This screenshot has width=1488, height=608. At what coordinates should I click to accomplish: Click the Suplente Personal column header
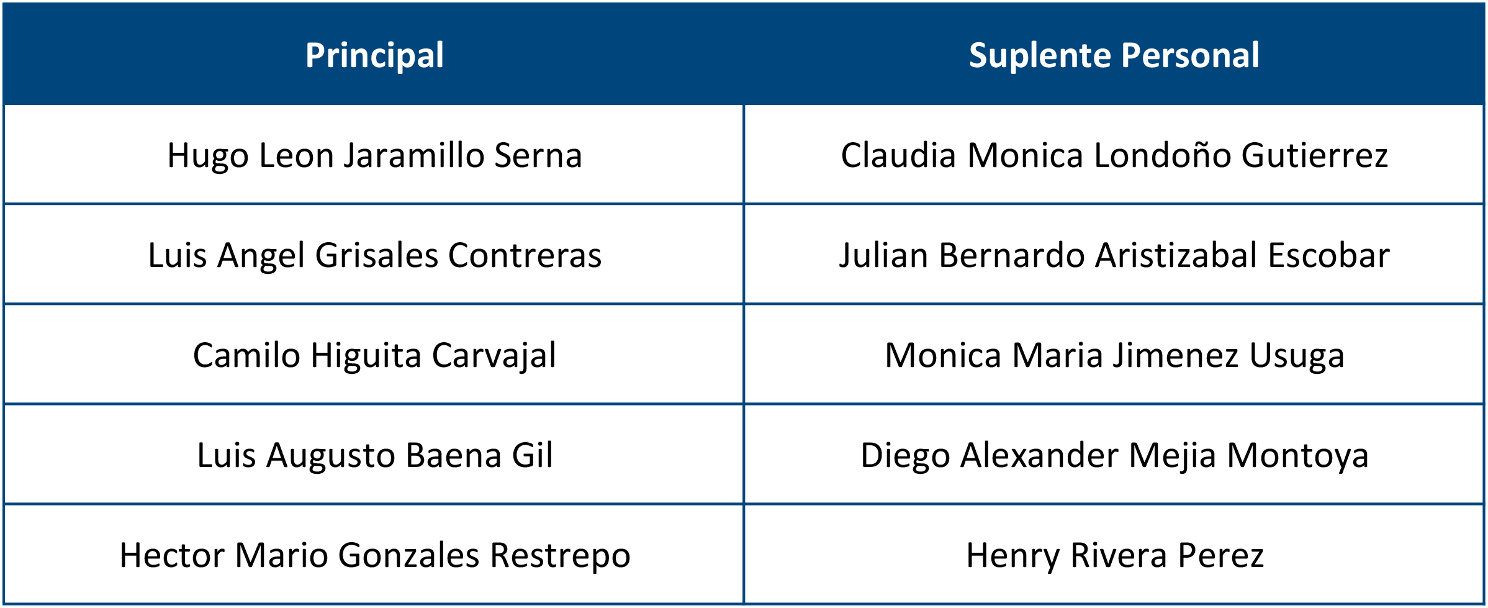(1114, 55)
